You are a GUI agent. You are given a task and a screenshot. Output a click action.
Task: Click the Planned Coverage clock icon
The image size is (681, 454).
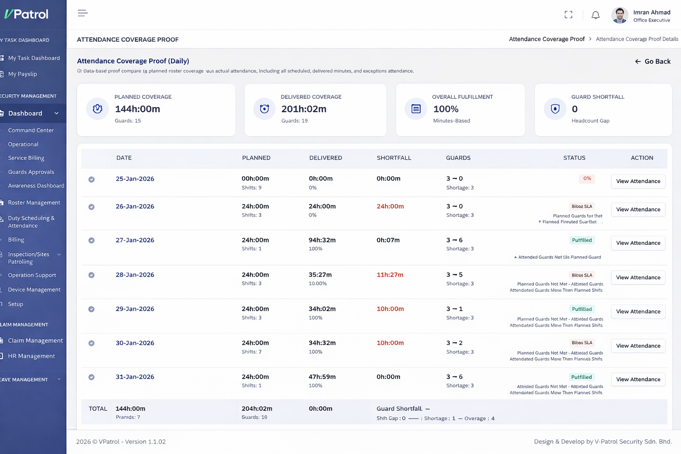[97, 109]
